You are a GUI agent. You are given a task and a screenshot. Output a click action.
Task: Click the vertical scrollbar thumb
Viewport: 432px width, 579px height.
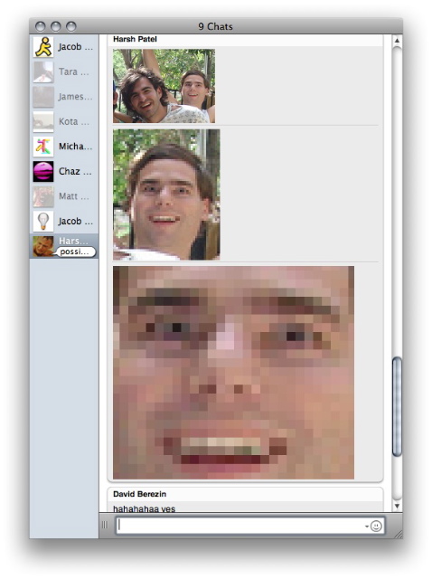click(x=397, y=406)
